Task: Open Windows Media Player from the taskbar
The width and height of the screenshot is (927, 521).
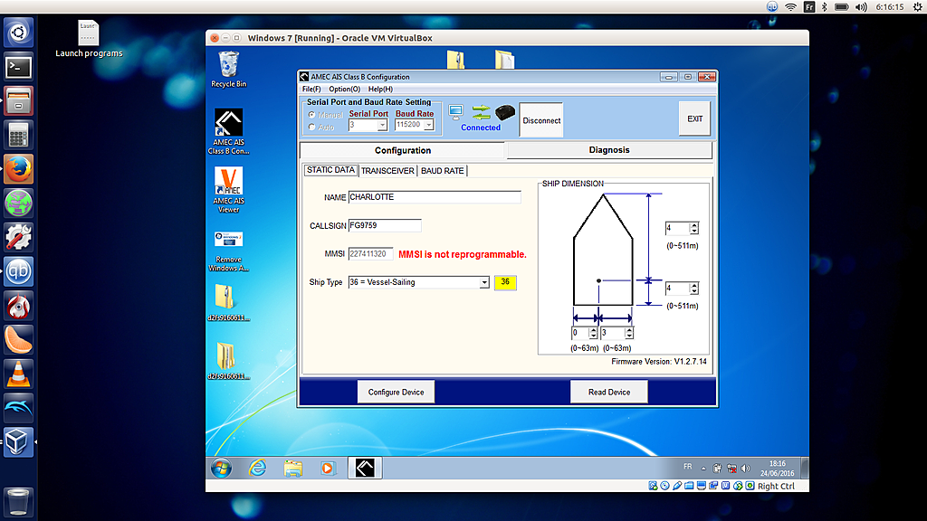Action: [327, 468]
